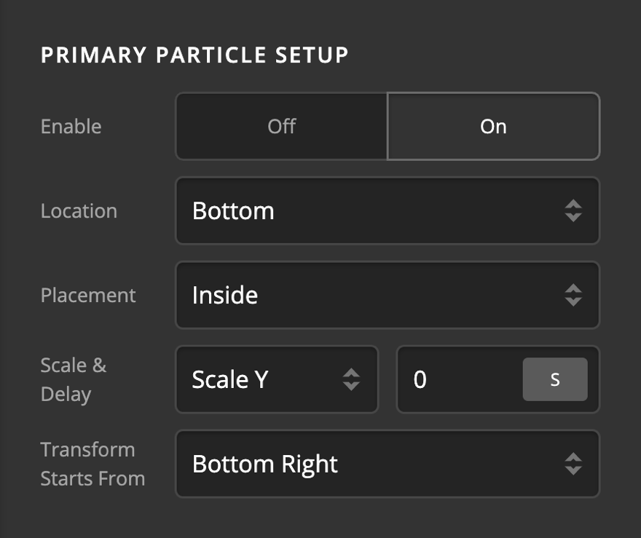Click the Scale & Delay label
The image size is (641, 538).
click(x=71, y=379)
